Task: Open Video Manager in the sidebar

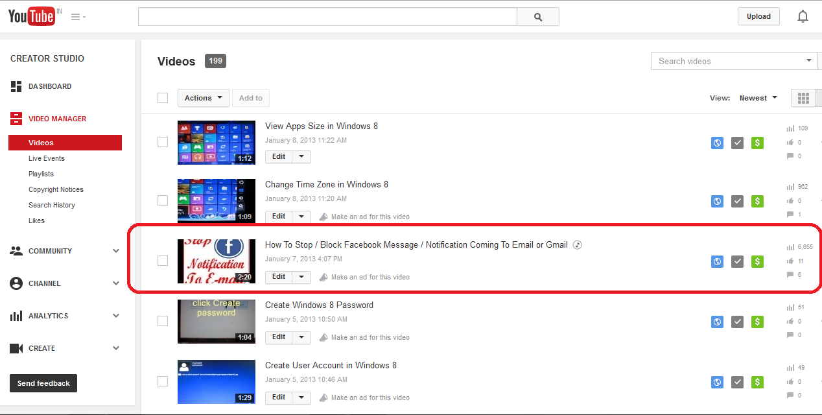Action: click(57, 119)
